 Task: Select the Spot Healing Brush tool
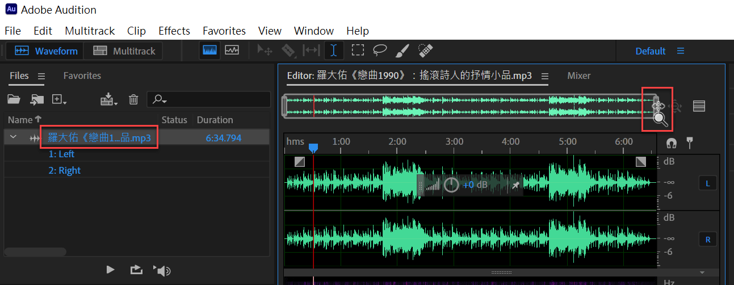click(x=426, y=51)
